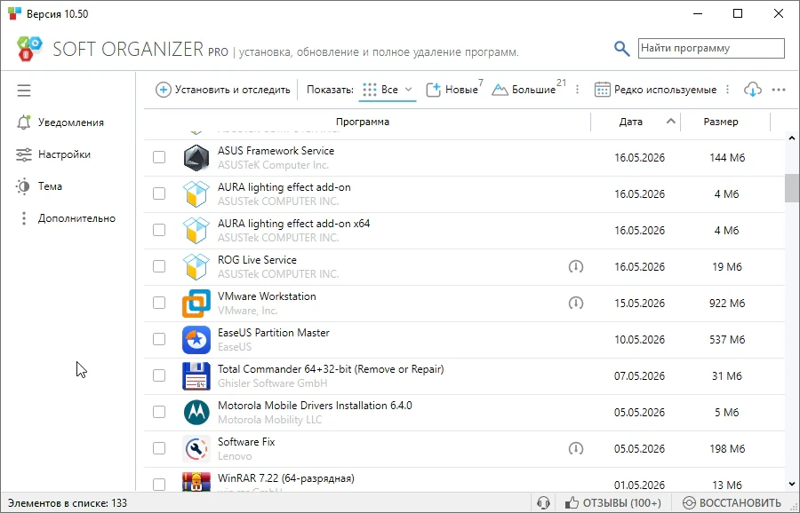Viewport: 800px width, 513px height.
Task: Show Большие programs filter
Action: click(529, 90)
